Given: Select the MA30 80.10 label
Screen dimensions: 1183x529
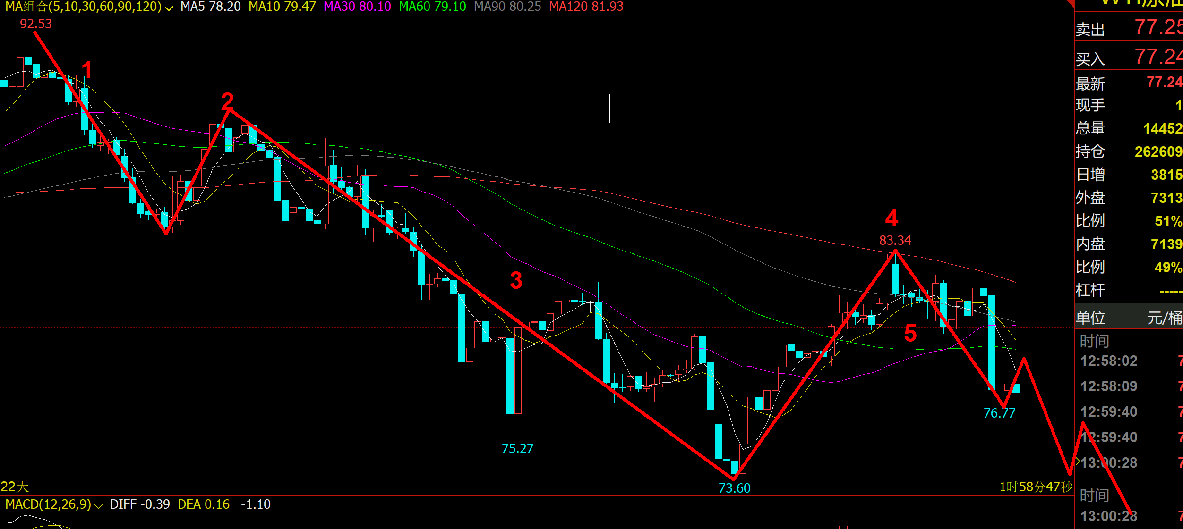Looking at the screenshot, I should click(357, 7).
